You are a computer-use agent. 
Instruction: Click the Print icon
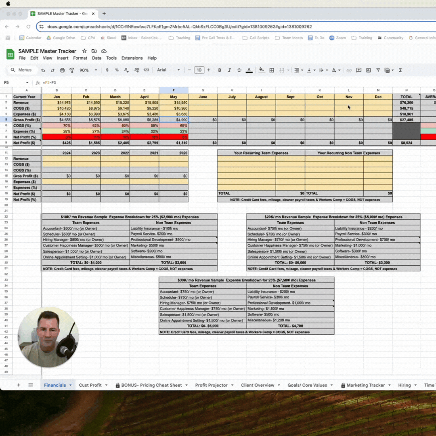pyautogui.click(x=62, y=70)
